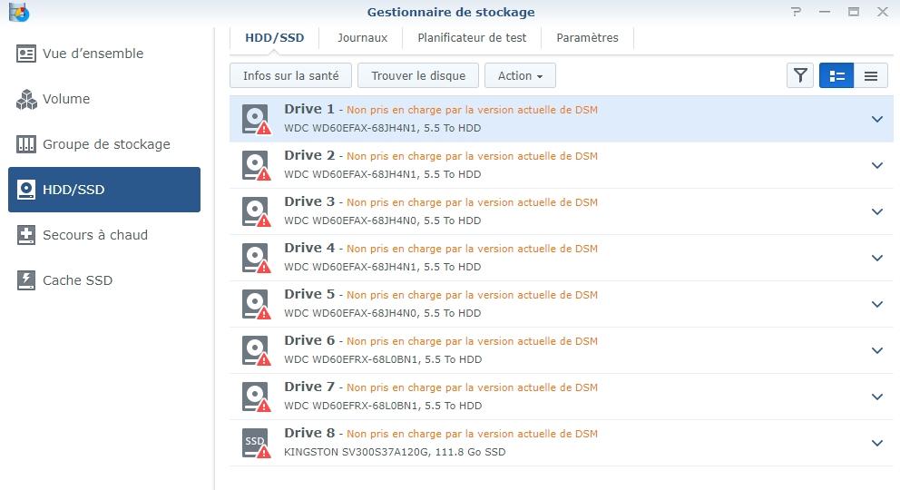Switch to detailed list view
Image resolution: width=900 pixels, height=490 pixels.
point(836,75)
